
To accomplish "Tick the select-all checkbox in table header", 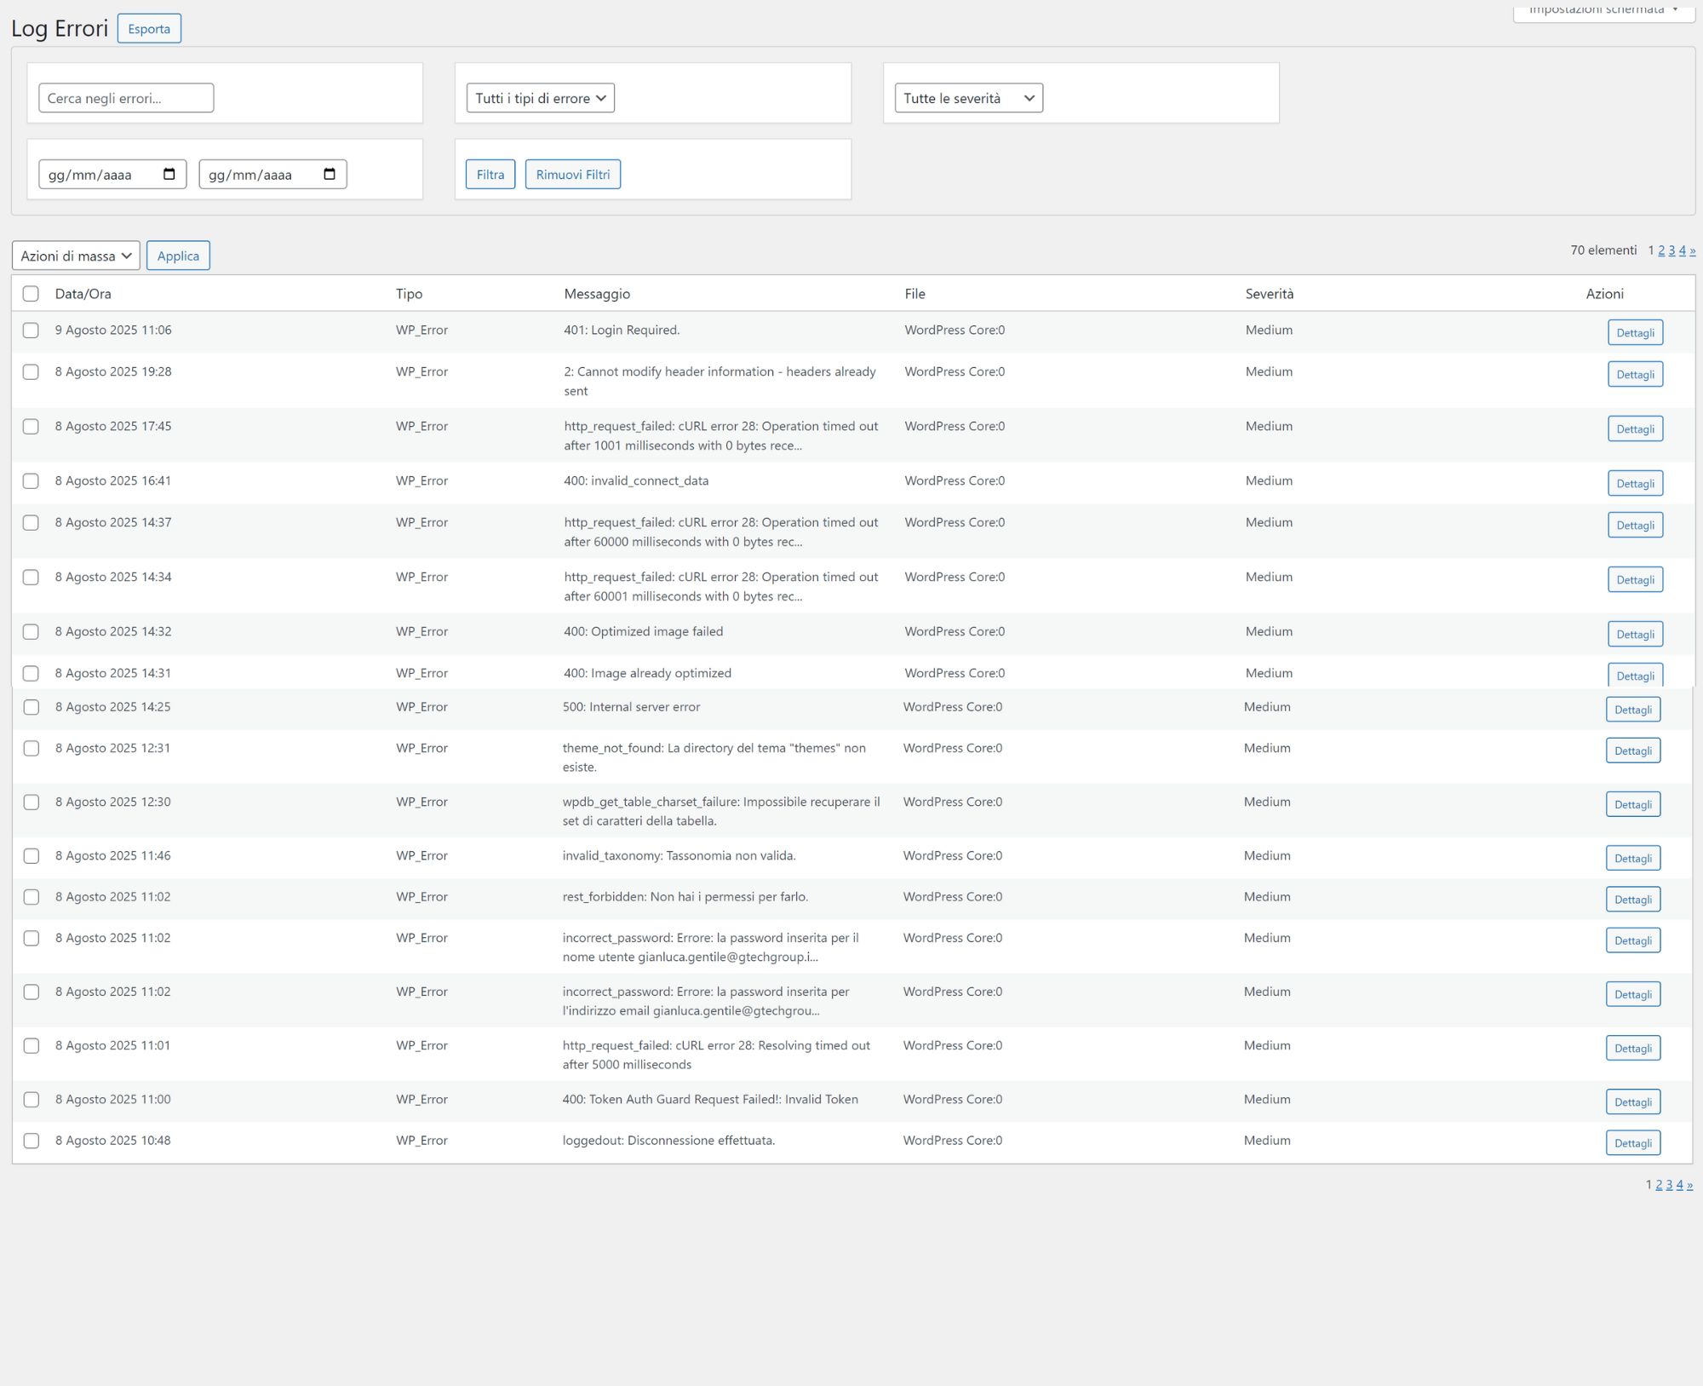I will point(31,294).
